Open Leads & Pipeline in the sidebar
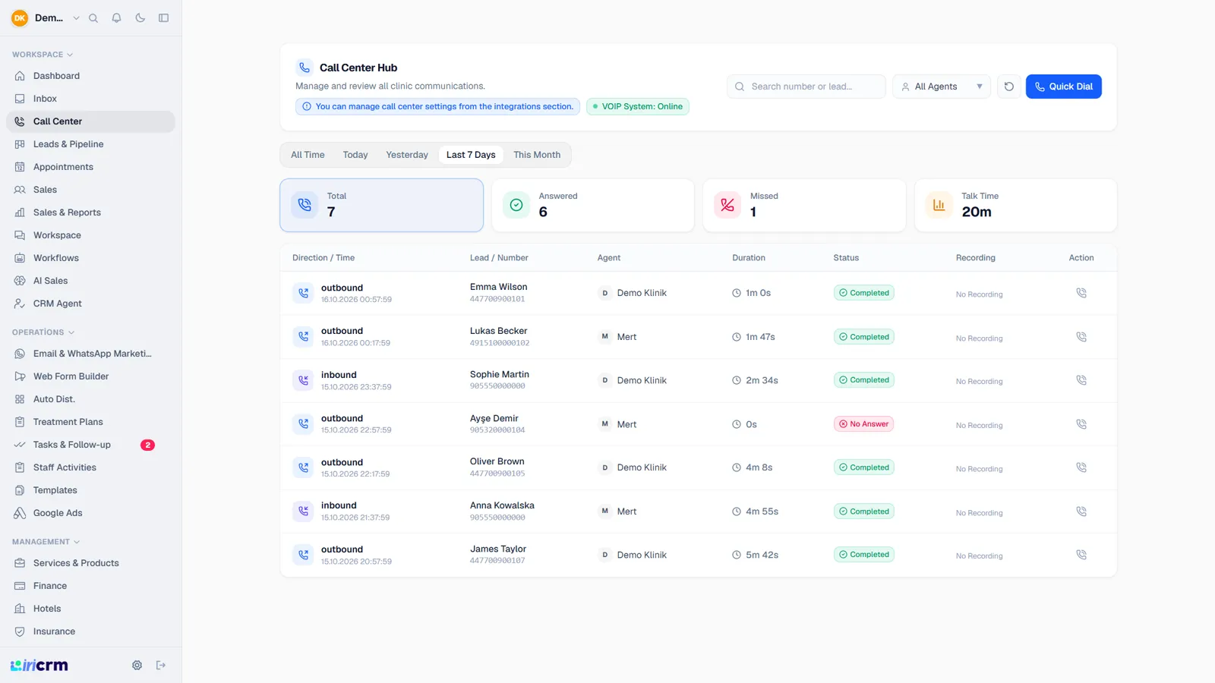 pos(90,144)
